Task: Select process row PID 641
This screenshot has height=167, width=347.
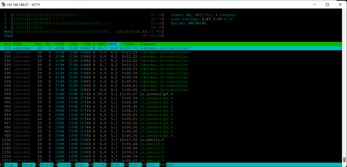Action: (171, 69)
